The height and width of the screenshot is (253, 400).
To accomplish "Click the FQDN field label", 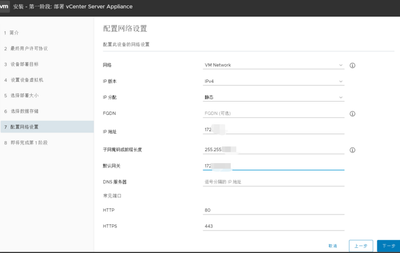I will tap(109, 114).
